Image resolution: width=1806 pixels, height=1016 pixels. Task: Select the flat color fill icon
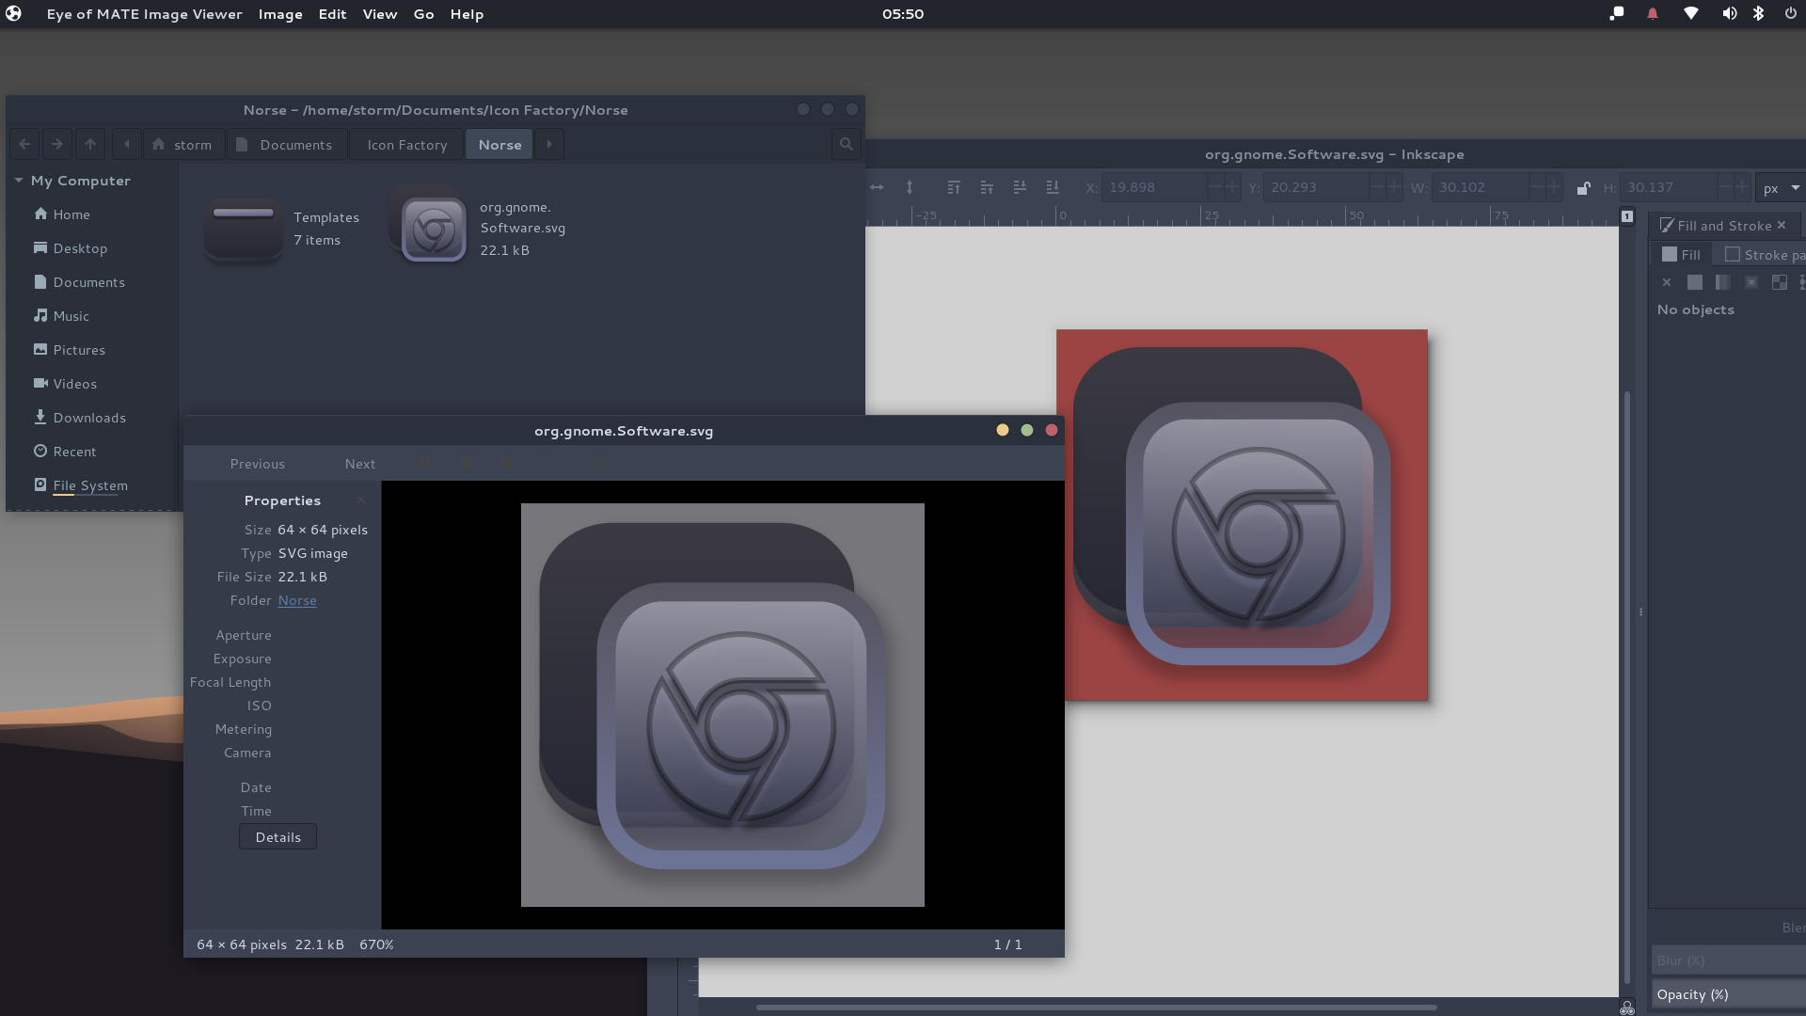1695,282
